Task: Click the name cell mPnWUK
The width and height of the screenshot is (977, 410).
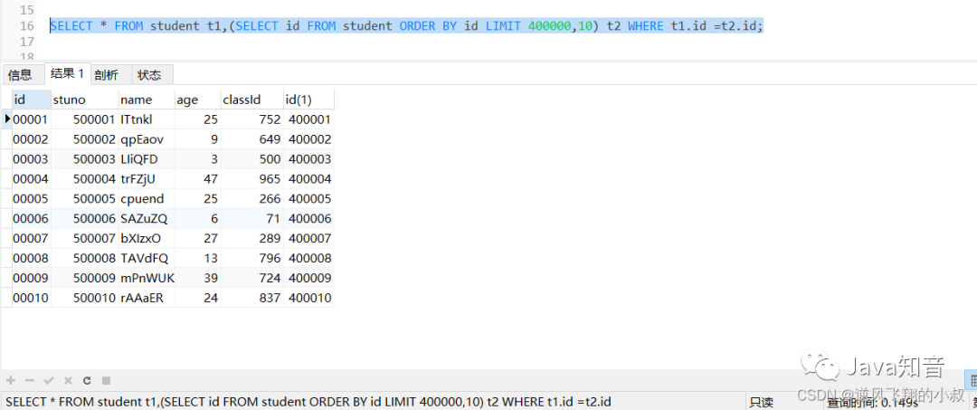Action: [x=147, y=278]
